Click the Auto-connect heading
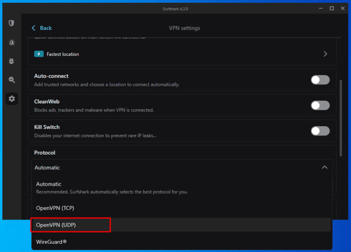The height and width of the screenshot is (252, 351). click(51, 76)
